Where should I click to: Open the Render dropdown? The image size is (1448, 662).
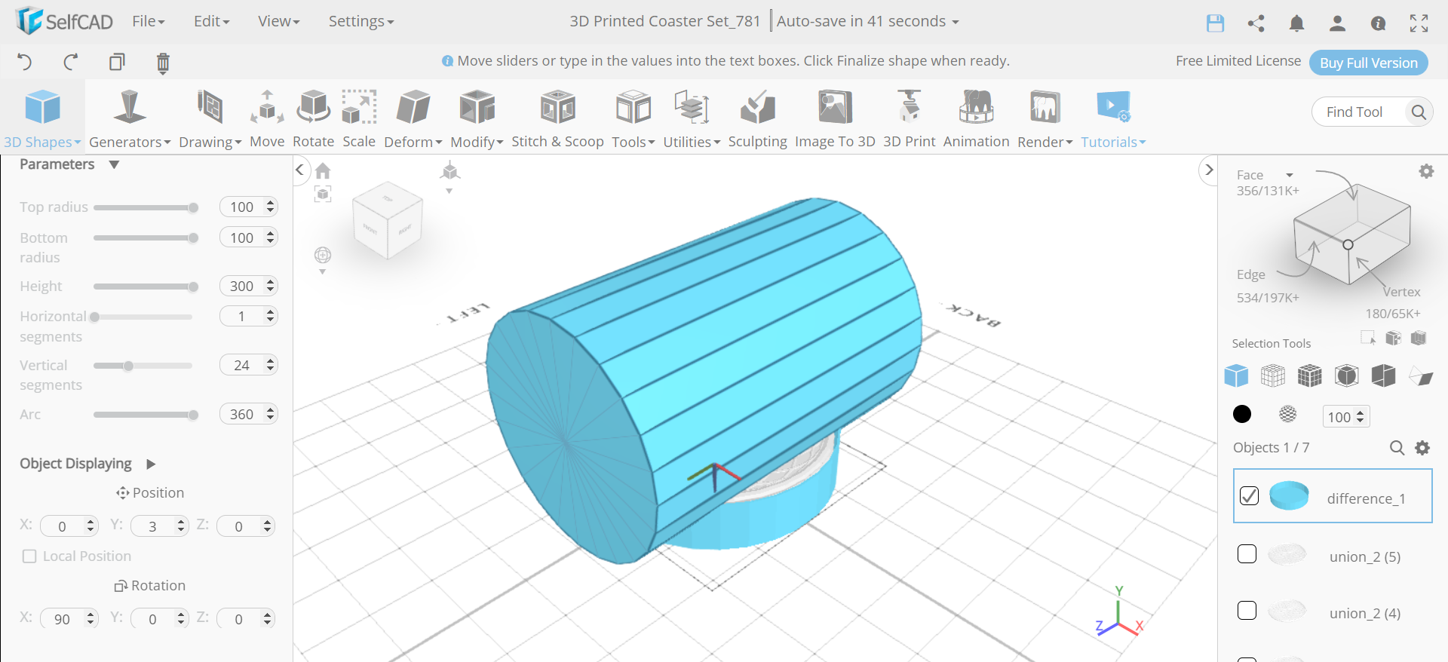click(1045, 118)
